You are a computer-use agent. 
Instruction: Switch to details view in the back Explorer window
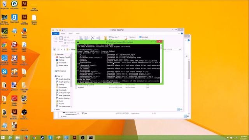(185, 116)
